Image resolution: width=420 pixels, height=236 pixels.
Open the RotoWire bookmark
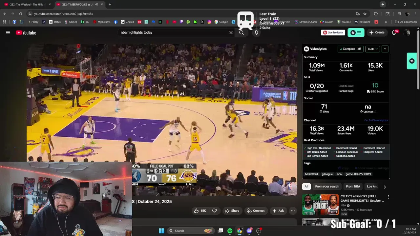(362, 22)
